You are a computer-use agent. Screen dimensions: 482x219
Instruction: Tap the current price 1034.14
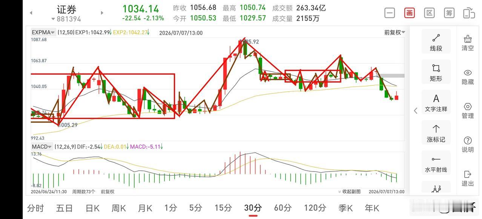(x=141, y=9)
